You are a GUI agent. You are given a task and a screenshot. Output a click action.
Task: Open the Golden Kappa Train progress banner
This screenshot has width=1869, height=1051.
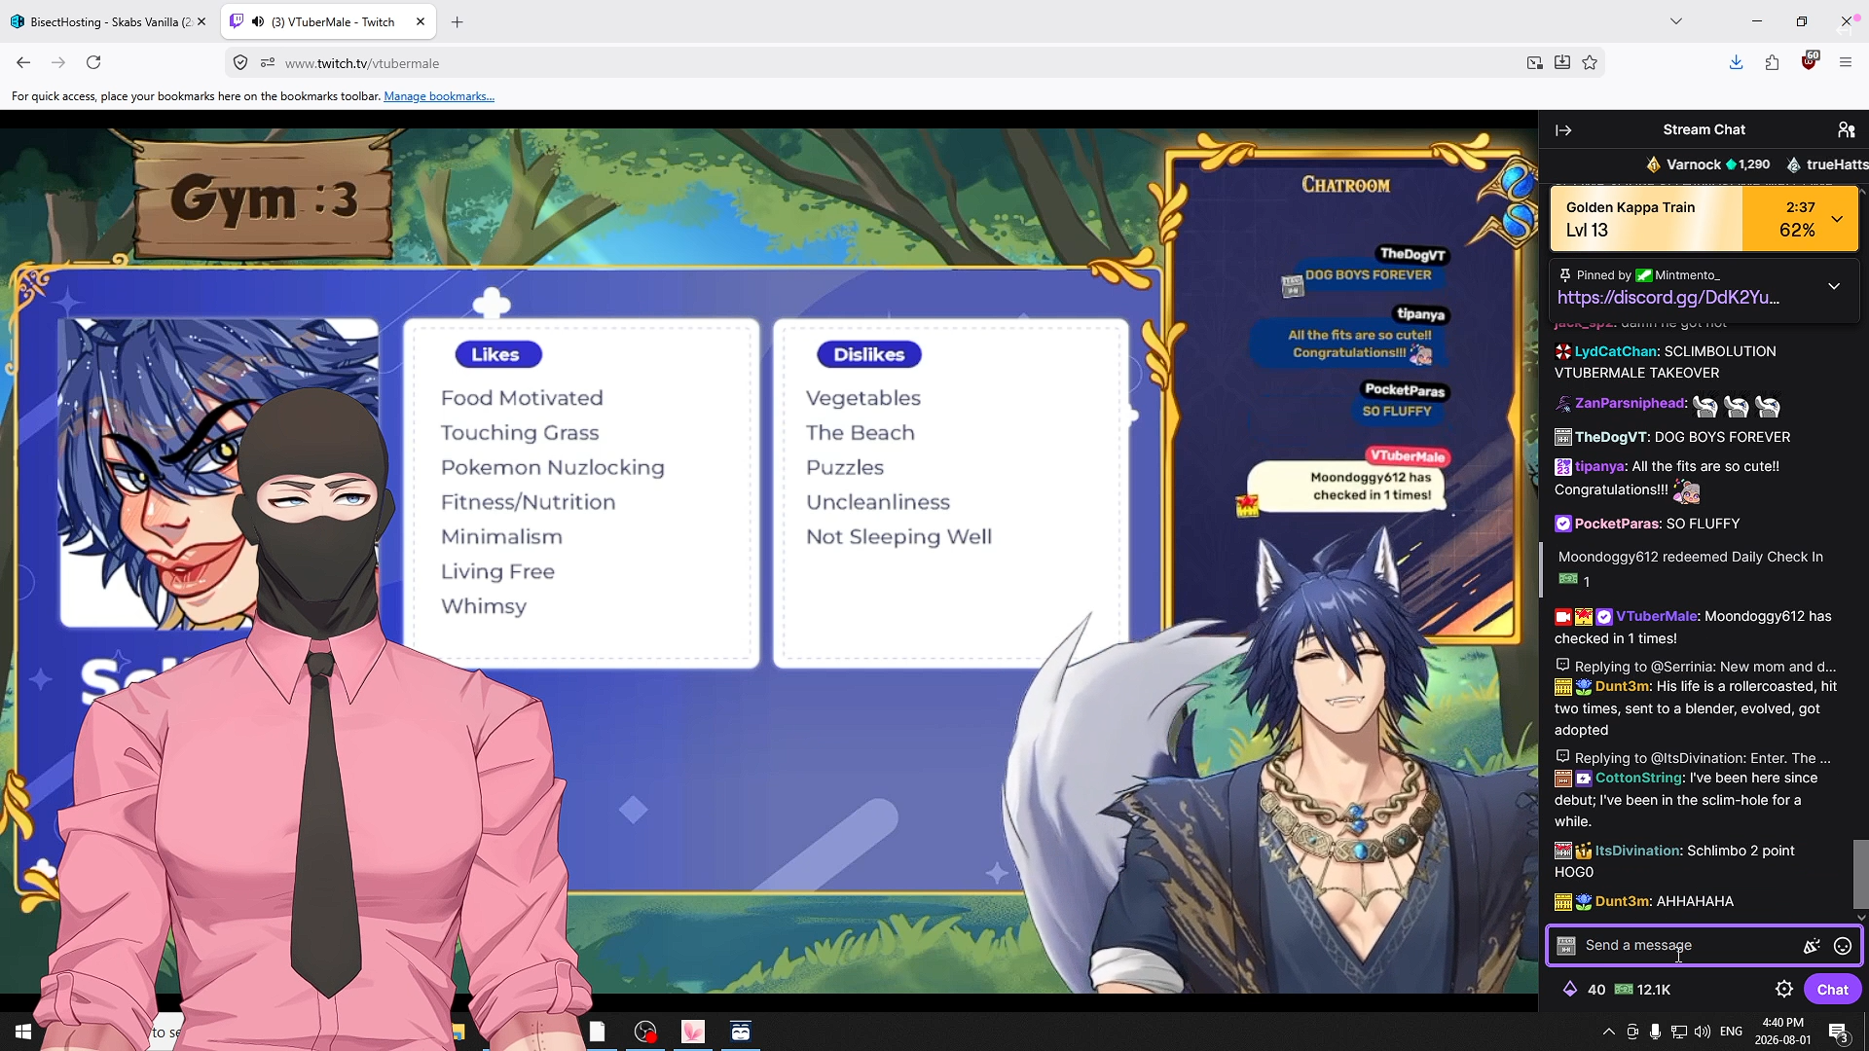[1704, 219]
